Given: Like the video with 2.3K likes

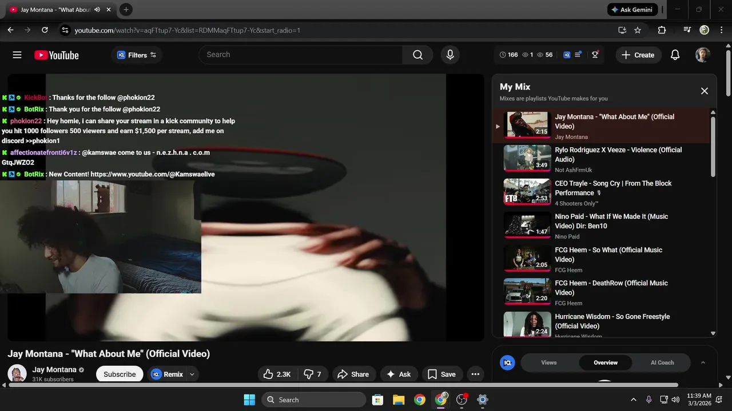Looking at the screenshot, I should coord(277,374).
